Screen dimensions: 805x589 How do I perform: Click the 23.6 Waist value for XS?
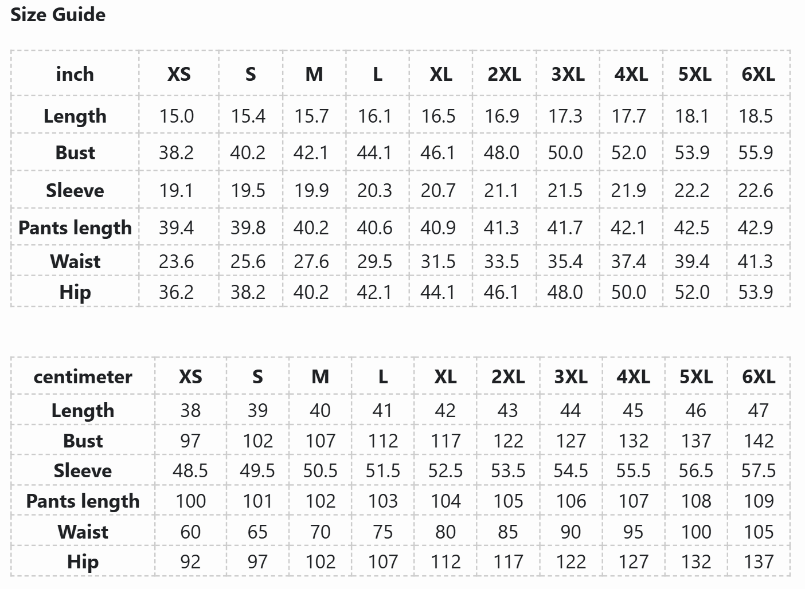177,261
